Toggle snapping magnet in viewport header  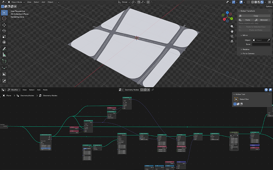[139, 2]
